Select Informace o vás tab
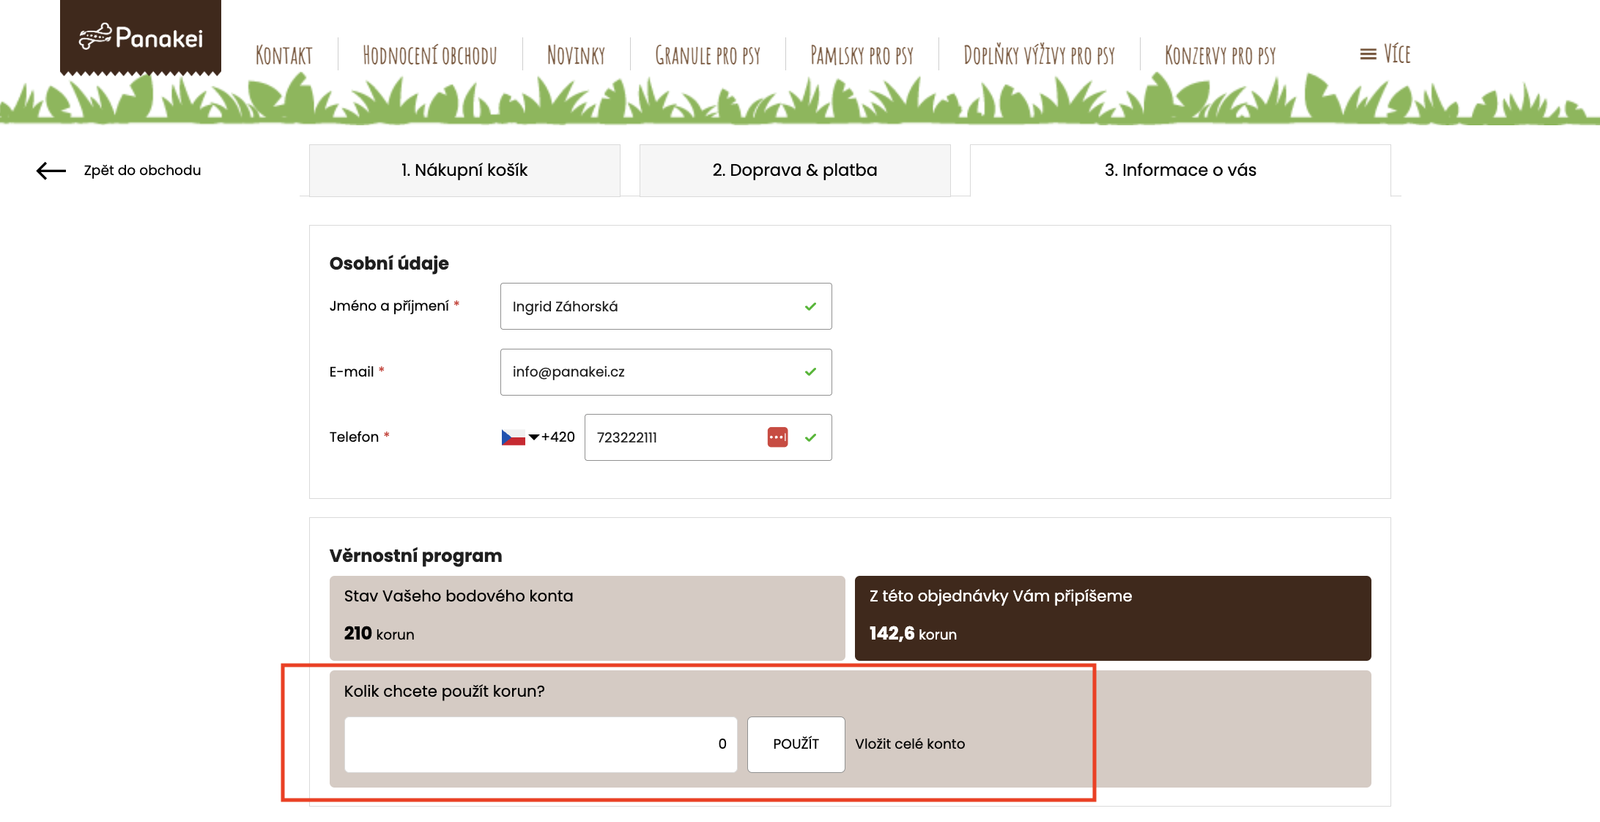The height and width of the screenshot is (822, 1600). (x=1180, y=171)
